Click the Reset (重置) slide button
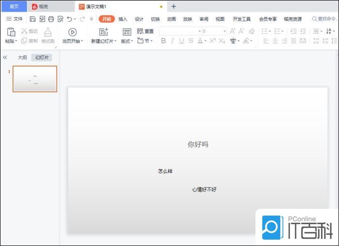The height and width of the screenshot is (246, 339). (145, 31)
